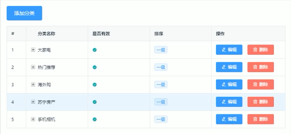Edit the 大家电 category
291x134 pixels.
click(x=229, y=50)
